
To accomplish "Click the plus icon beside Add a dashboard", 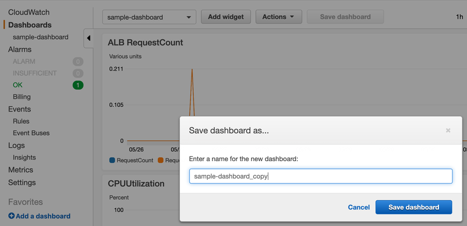I will coord(11,216).
